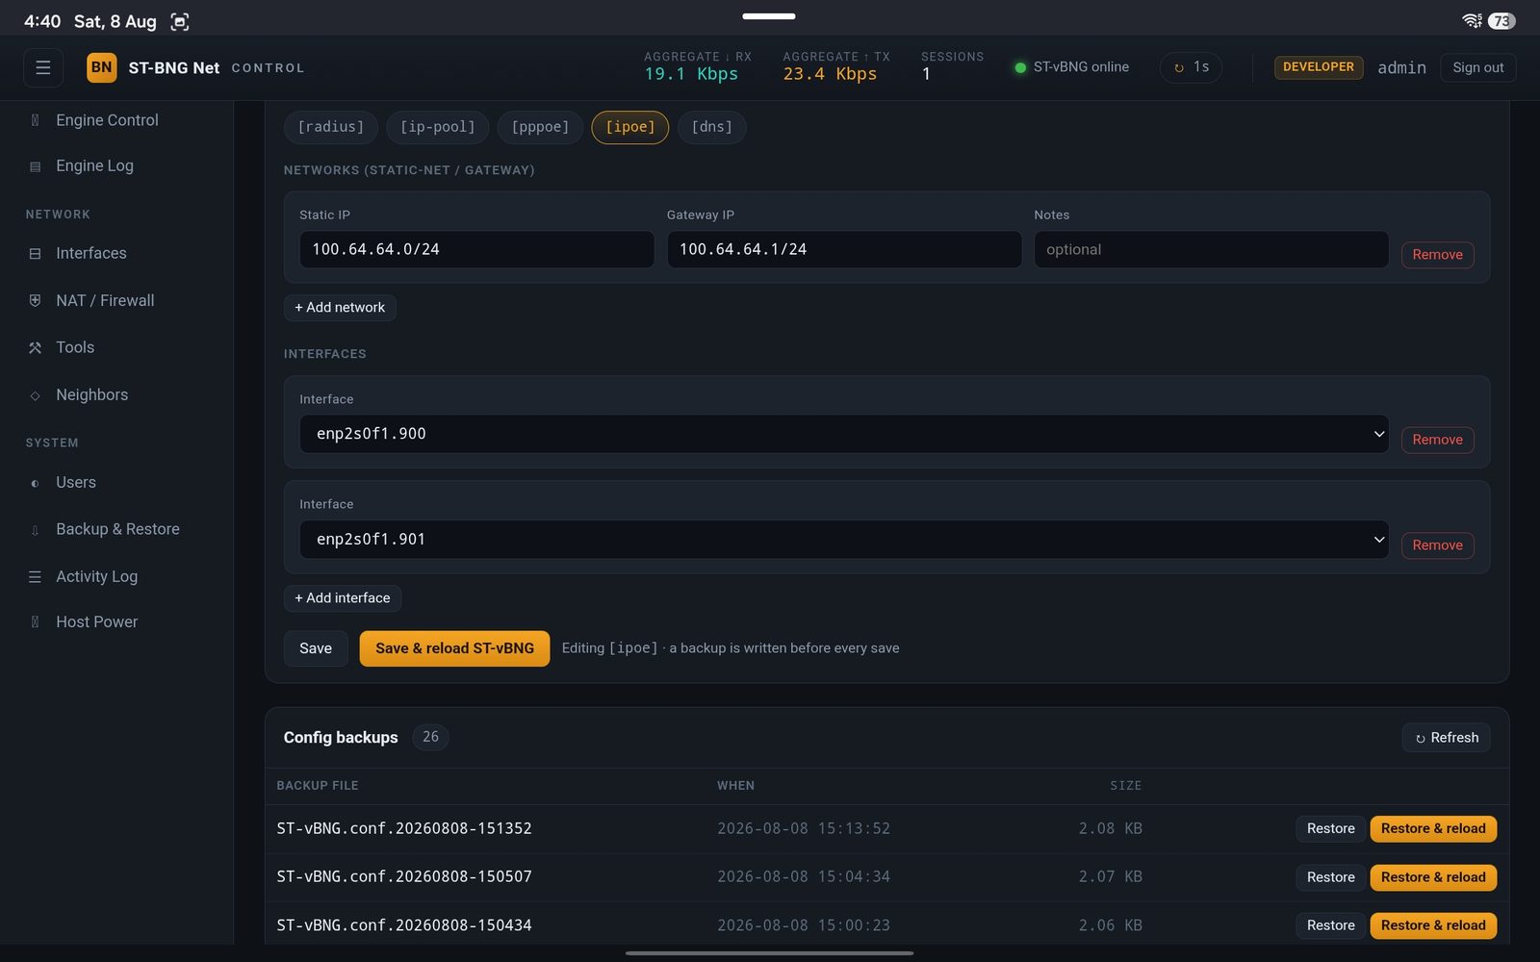This screenshot has height=962, width=1540.
Task: Click the Interfaces sidebar icon
Action: [x=35, y=254]
